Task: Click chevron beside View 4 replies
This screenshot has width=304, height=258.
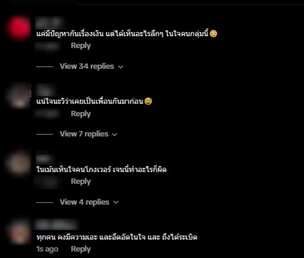Action: coord(116,202)
